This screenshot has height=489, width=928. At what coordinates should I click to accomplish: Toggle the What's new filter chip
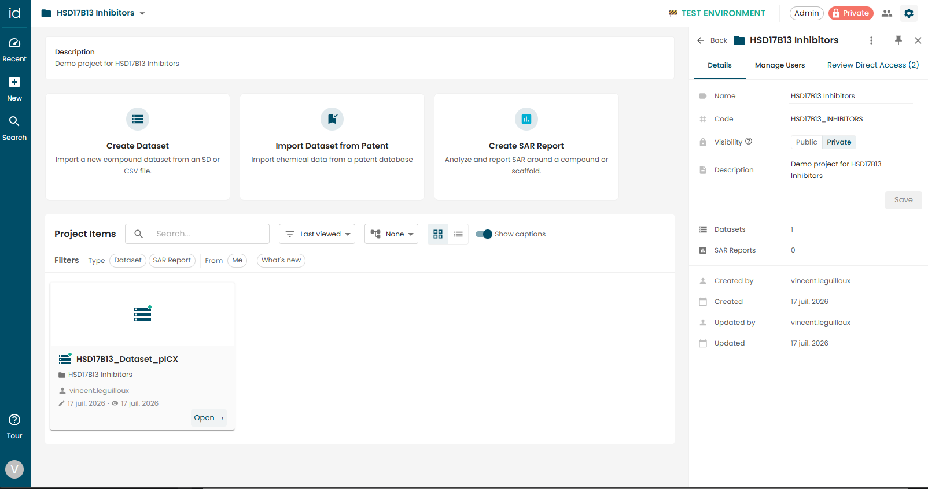(x=281, y=261)
